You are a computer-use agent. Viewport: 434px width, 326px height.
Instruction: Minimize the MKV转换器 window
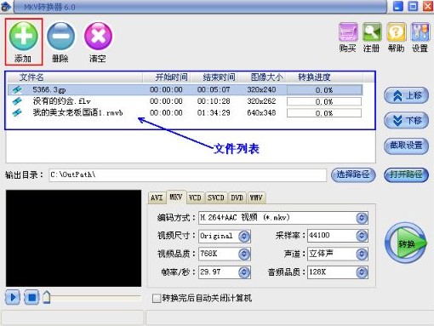click(x=398, y=6)
